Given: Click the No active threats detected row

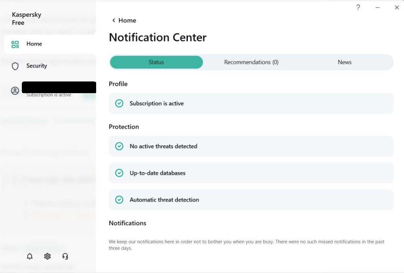Looking at the screenshot, I should (x=251, y=146).
